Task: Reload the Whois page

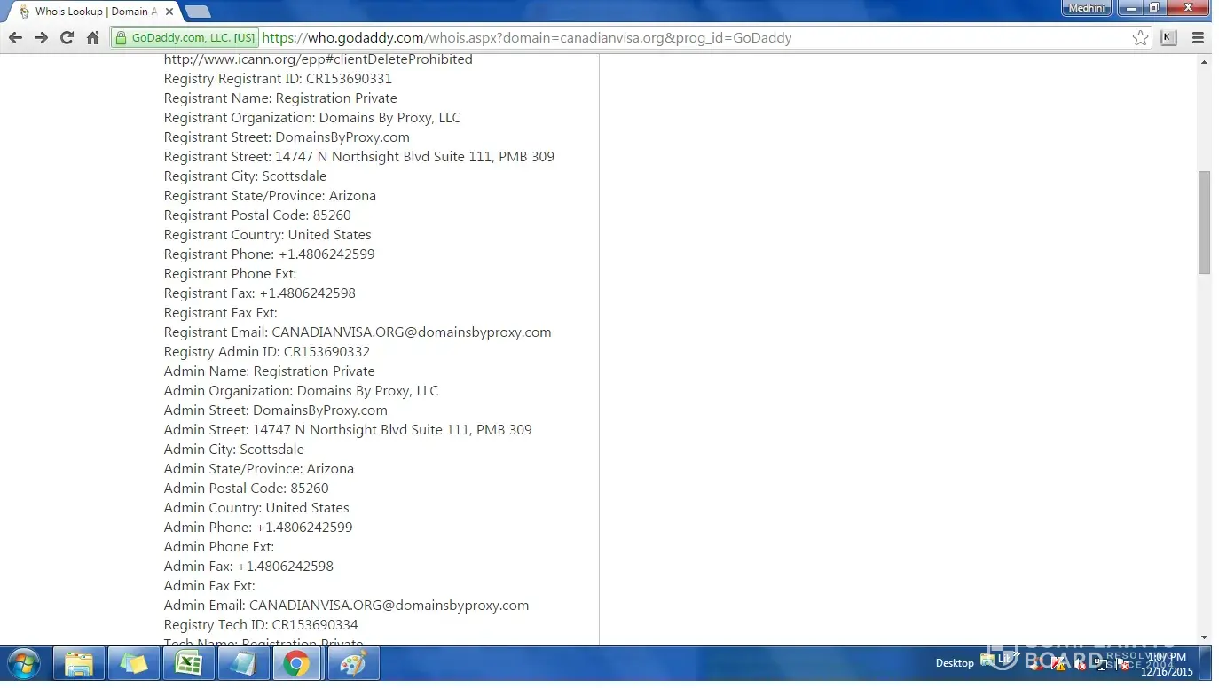Action: point(67,37)
